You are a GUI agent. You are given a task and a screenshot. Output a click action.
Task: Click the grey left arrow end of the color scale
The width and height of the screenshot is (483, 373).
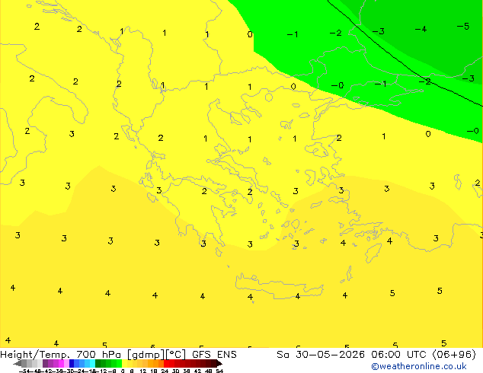tap(17, 364)
